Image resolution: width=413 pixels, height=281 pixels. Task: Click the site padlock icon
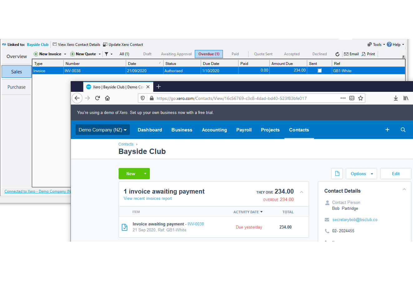point(152,98)
